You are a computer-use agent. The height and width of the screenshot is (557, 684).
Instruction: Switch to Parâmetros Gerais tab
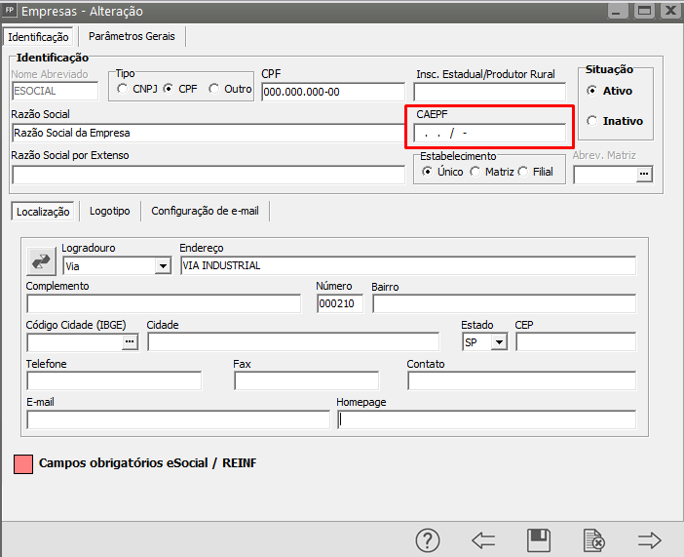[x=132, y=36]
